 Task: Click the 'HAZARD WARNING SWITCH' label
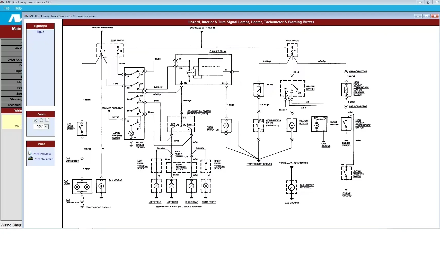click(117, 135)
